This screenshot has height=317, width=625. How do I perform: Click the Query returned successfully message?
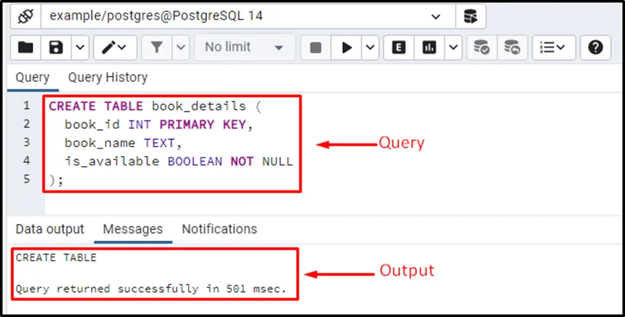click(151, 289)
